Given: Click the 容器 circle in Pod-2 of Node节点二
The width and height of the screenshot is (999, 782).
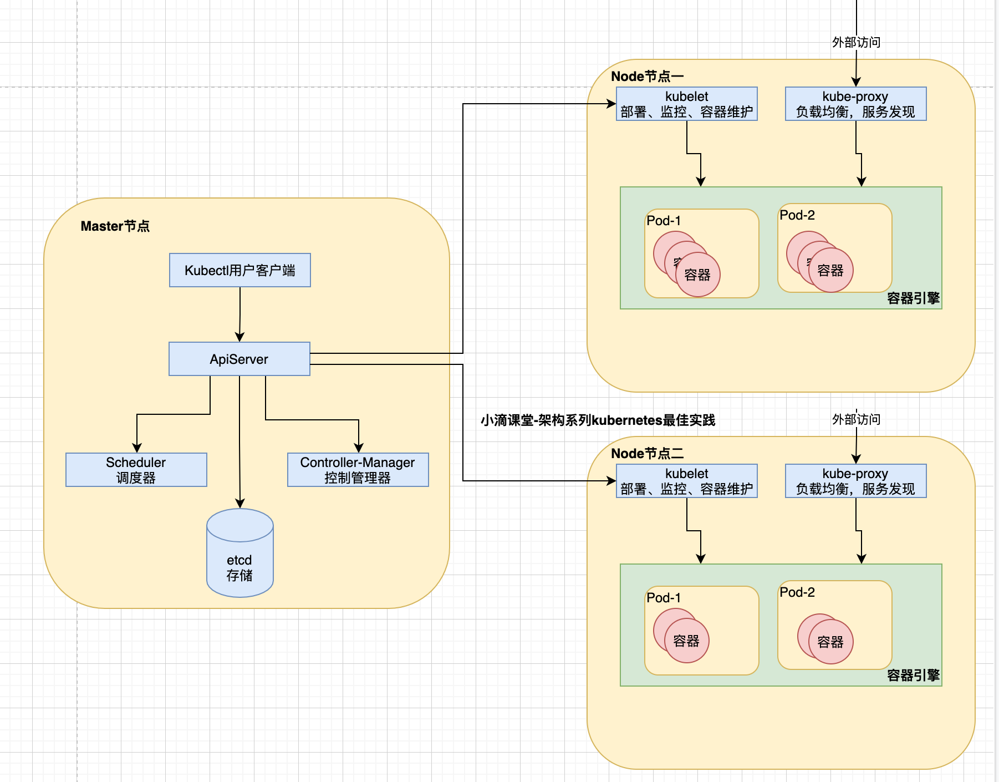Looking at the screenshot, I should coord(832,641).
